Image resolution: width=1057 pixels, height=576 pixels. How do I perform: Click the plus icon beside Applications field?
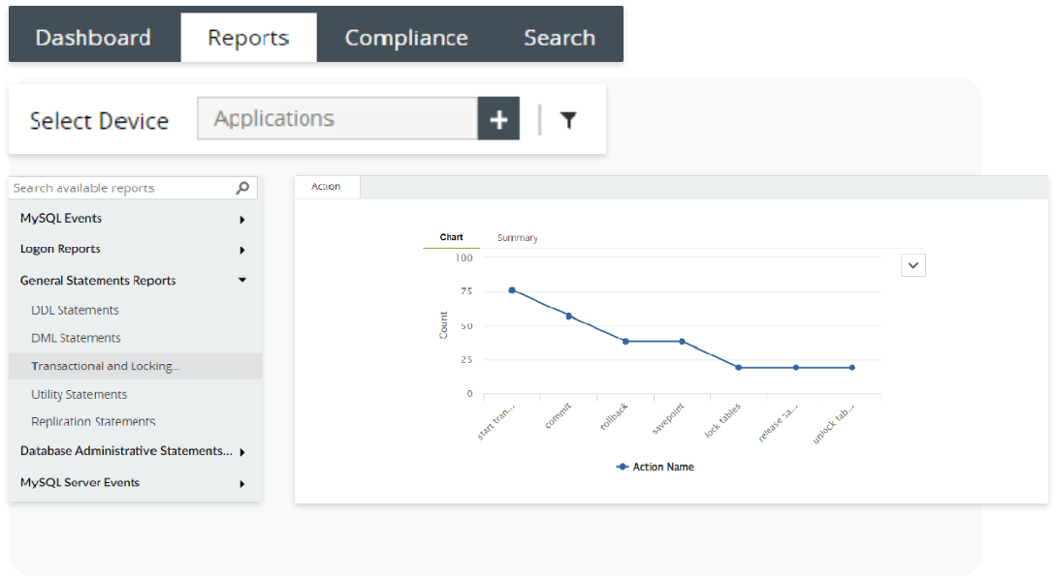coord(498,119)
